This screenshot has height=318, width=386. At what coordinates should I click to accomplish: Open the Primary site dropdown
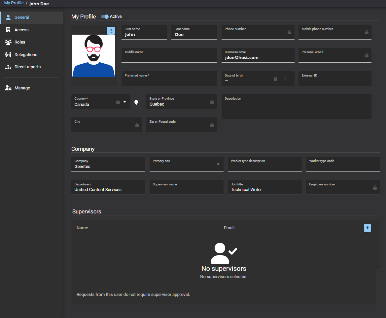[218, 164]
